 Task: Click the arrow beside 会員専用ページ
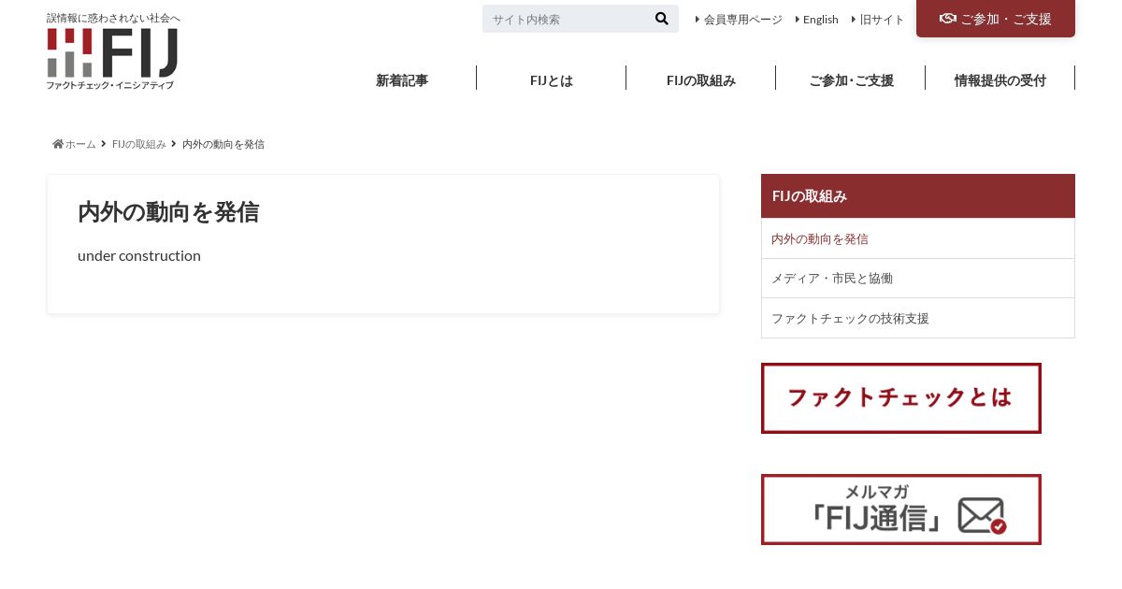pos(698,19)
